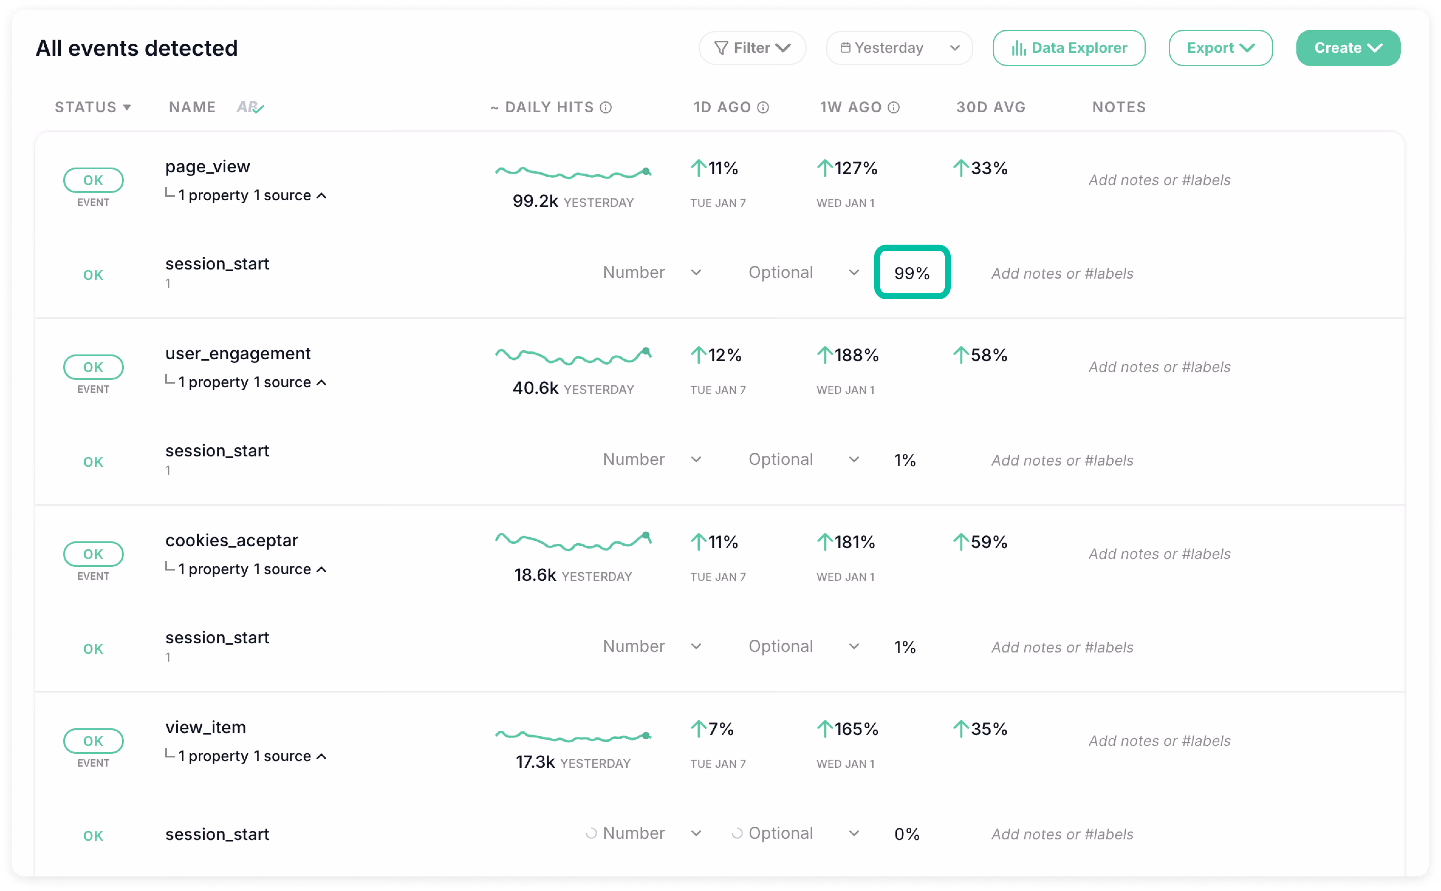Screen dimensions: 1441x891
Task: Click the notes field in the page_view row
Action: (x=1159, y=180)
